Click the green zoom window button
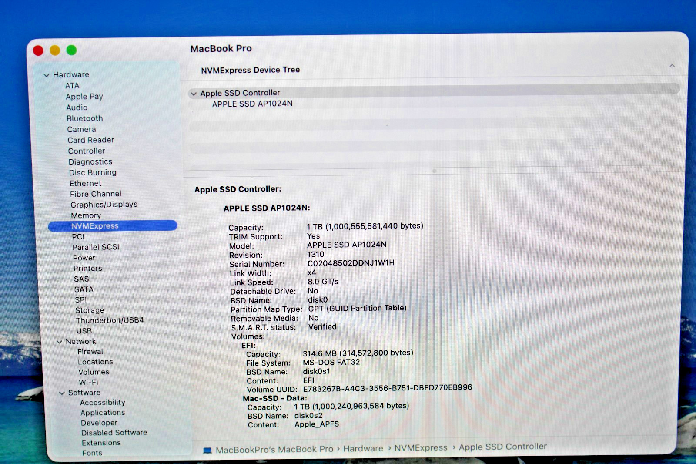The height and width of the screenshot is (464, 696). (71, 50)
